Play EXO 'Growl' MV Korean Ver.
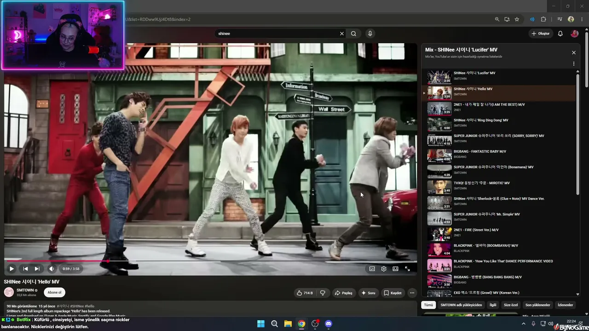589x331 pixels. point(499,293)
